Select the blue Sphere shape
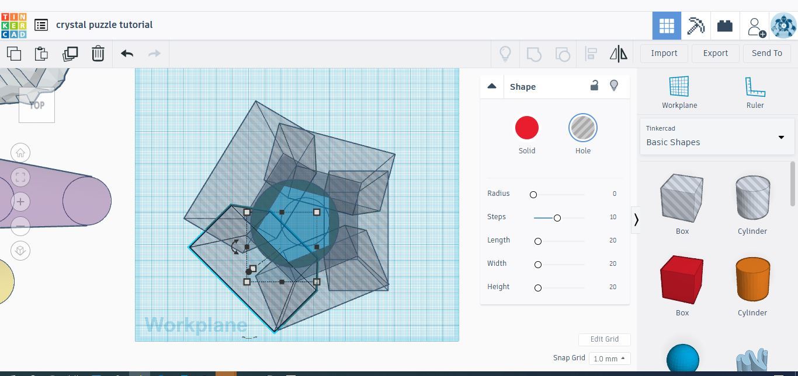The height and width of the screenshot is (376, 798). [x=682, y=358]
